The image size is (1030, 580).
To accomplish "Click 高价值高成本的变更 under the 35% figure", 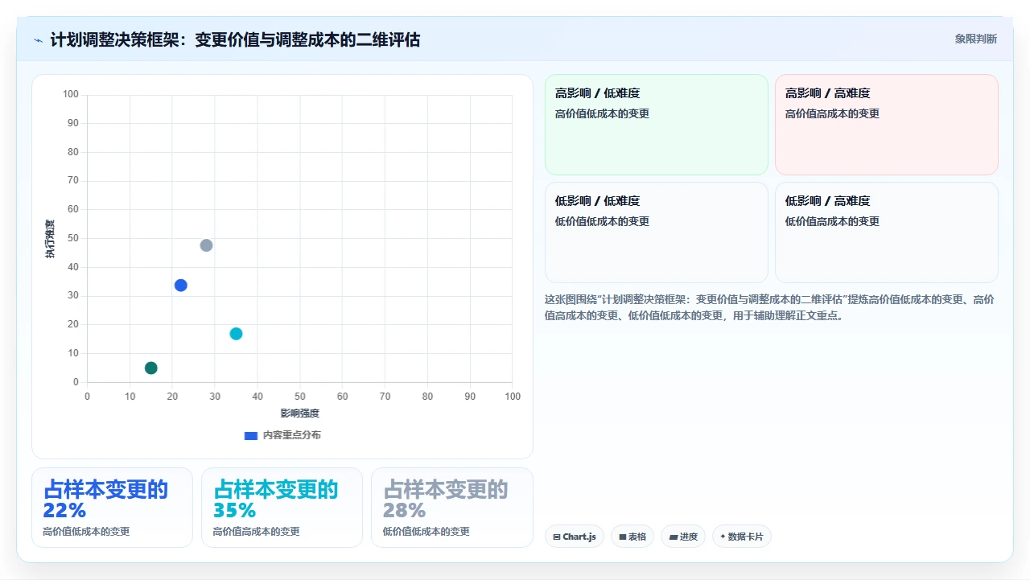I will (x=256, y=532).
